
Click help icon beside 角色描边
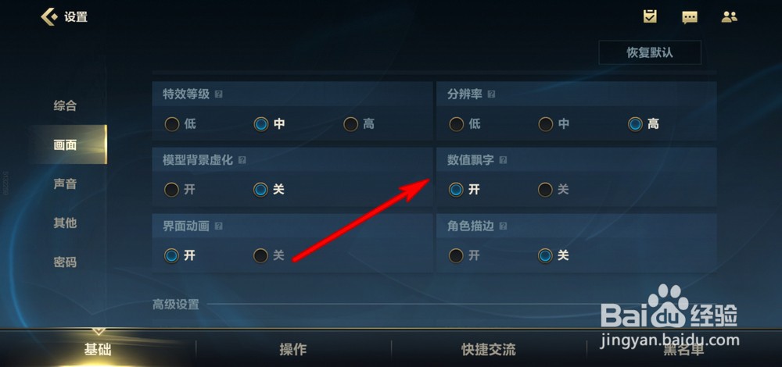(503, 226)
